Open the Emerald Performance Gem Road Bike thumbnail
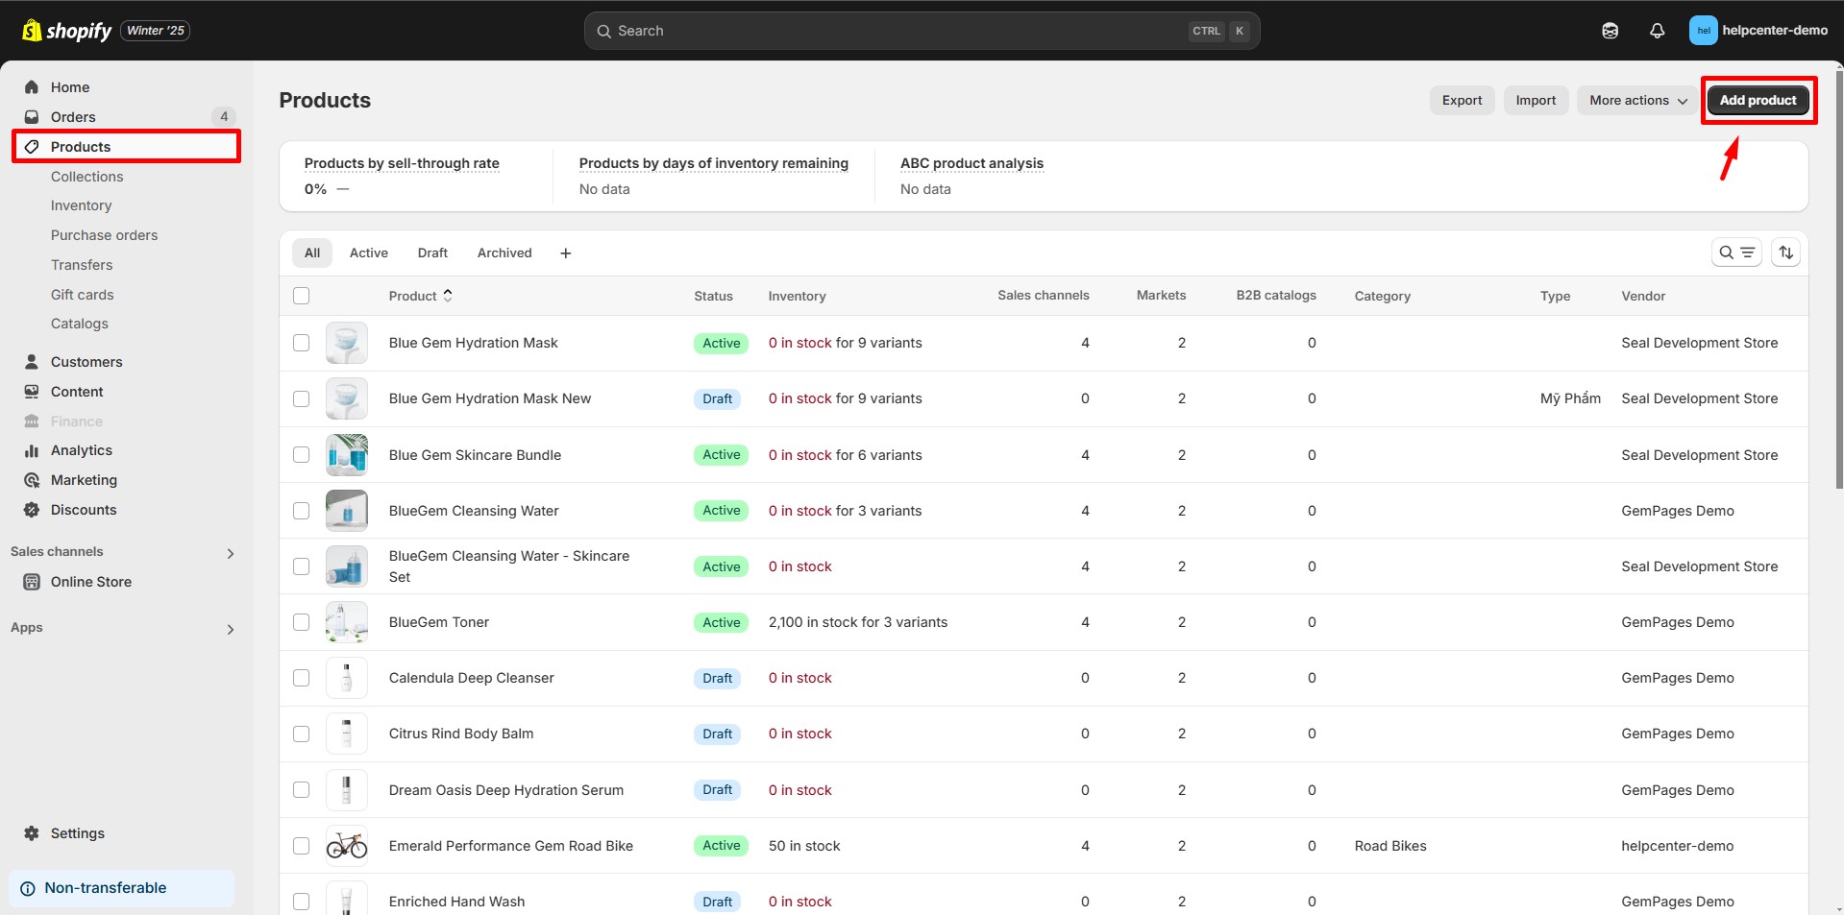The width and height of the screenshot is (1844, 915). 347,846
